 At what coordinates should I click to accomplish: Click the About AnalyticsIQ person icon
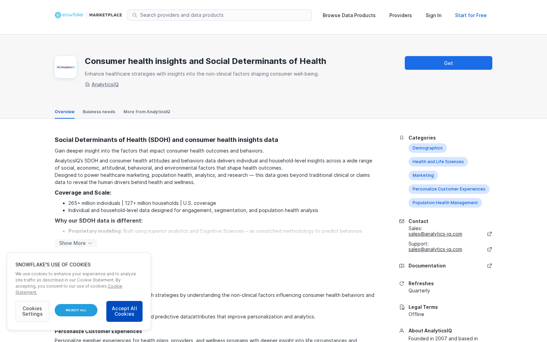coord(402,331)
